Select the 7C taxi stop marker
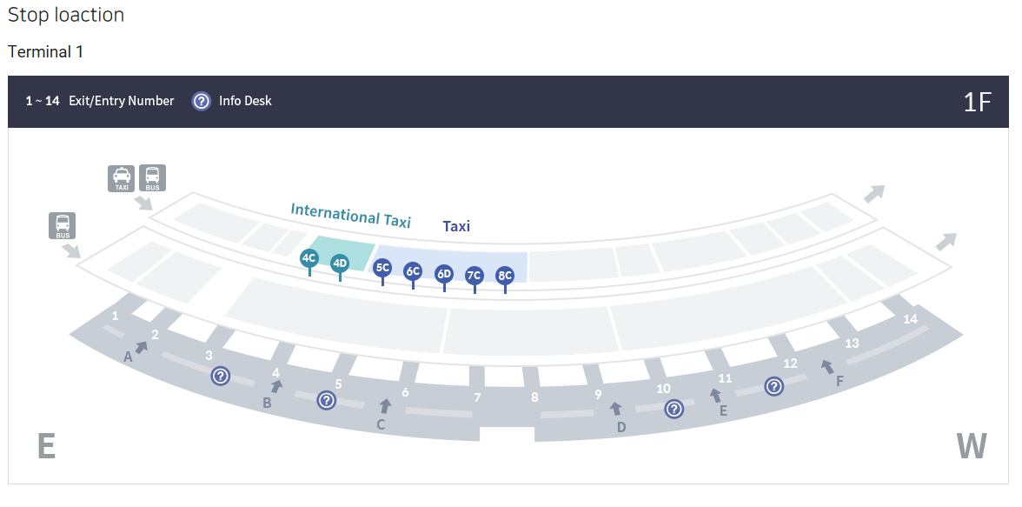 474,277
